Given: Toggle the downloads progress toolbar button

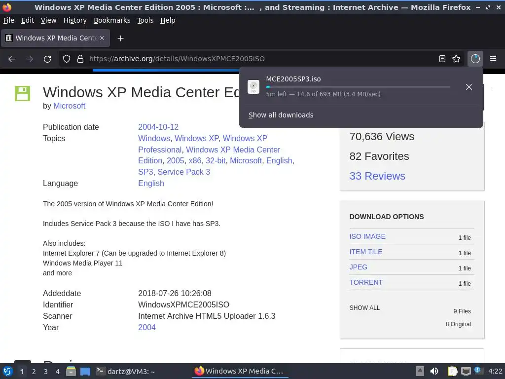Looking at the screenshot, I should [x=475, y=59].
